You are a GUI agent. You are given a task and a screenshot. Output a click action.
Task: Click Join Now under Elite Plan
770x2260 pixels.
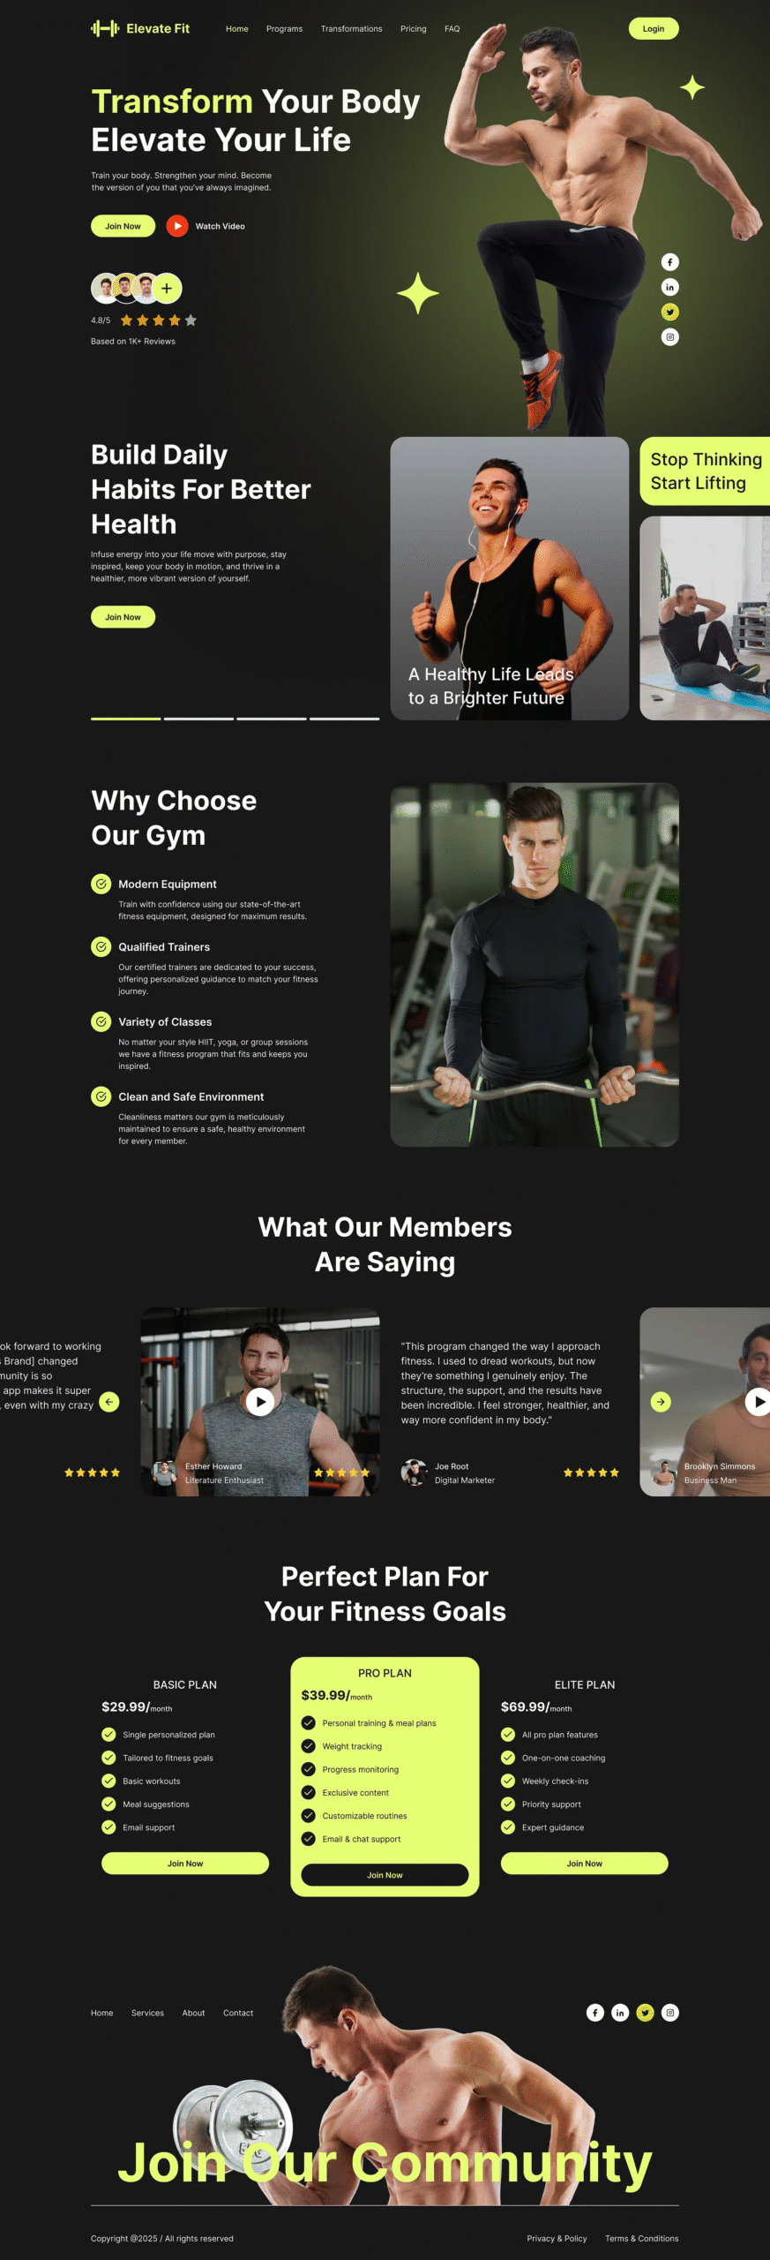[x=584, y=1864]
